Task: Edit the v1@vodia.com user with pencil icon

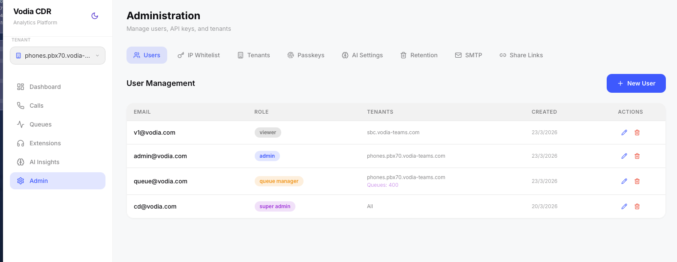Action: pyautogui.click(x=624, y=132)
